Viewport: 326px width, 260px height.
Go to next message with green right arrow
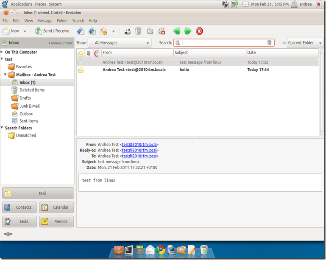click(x=188, y=31)
